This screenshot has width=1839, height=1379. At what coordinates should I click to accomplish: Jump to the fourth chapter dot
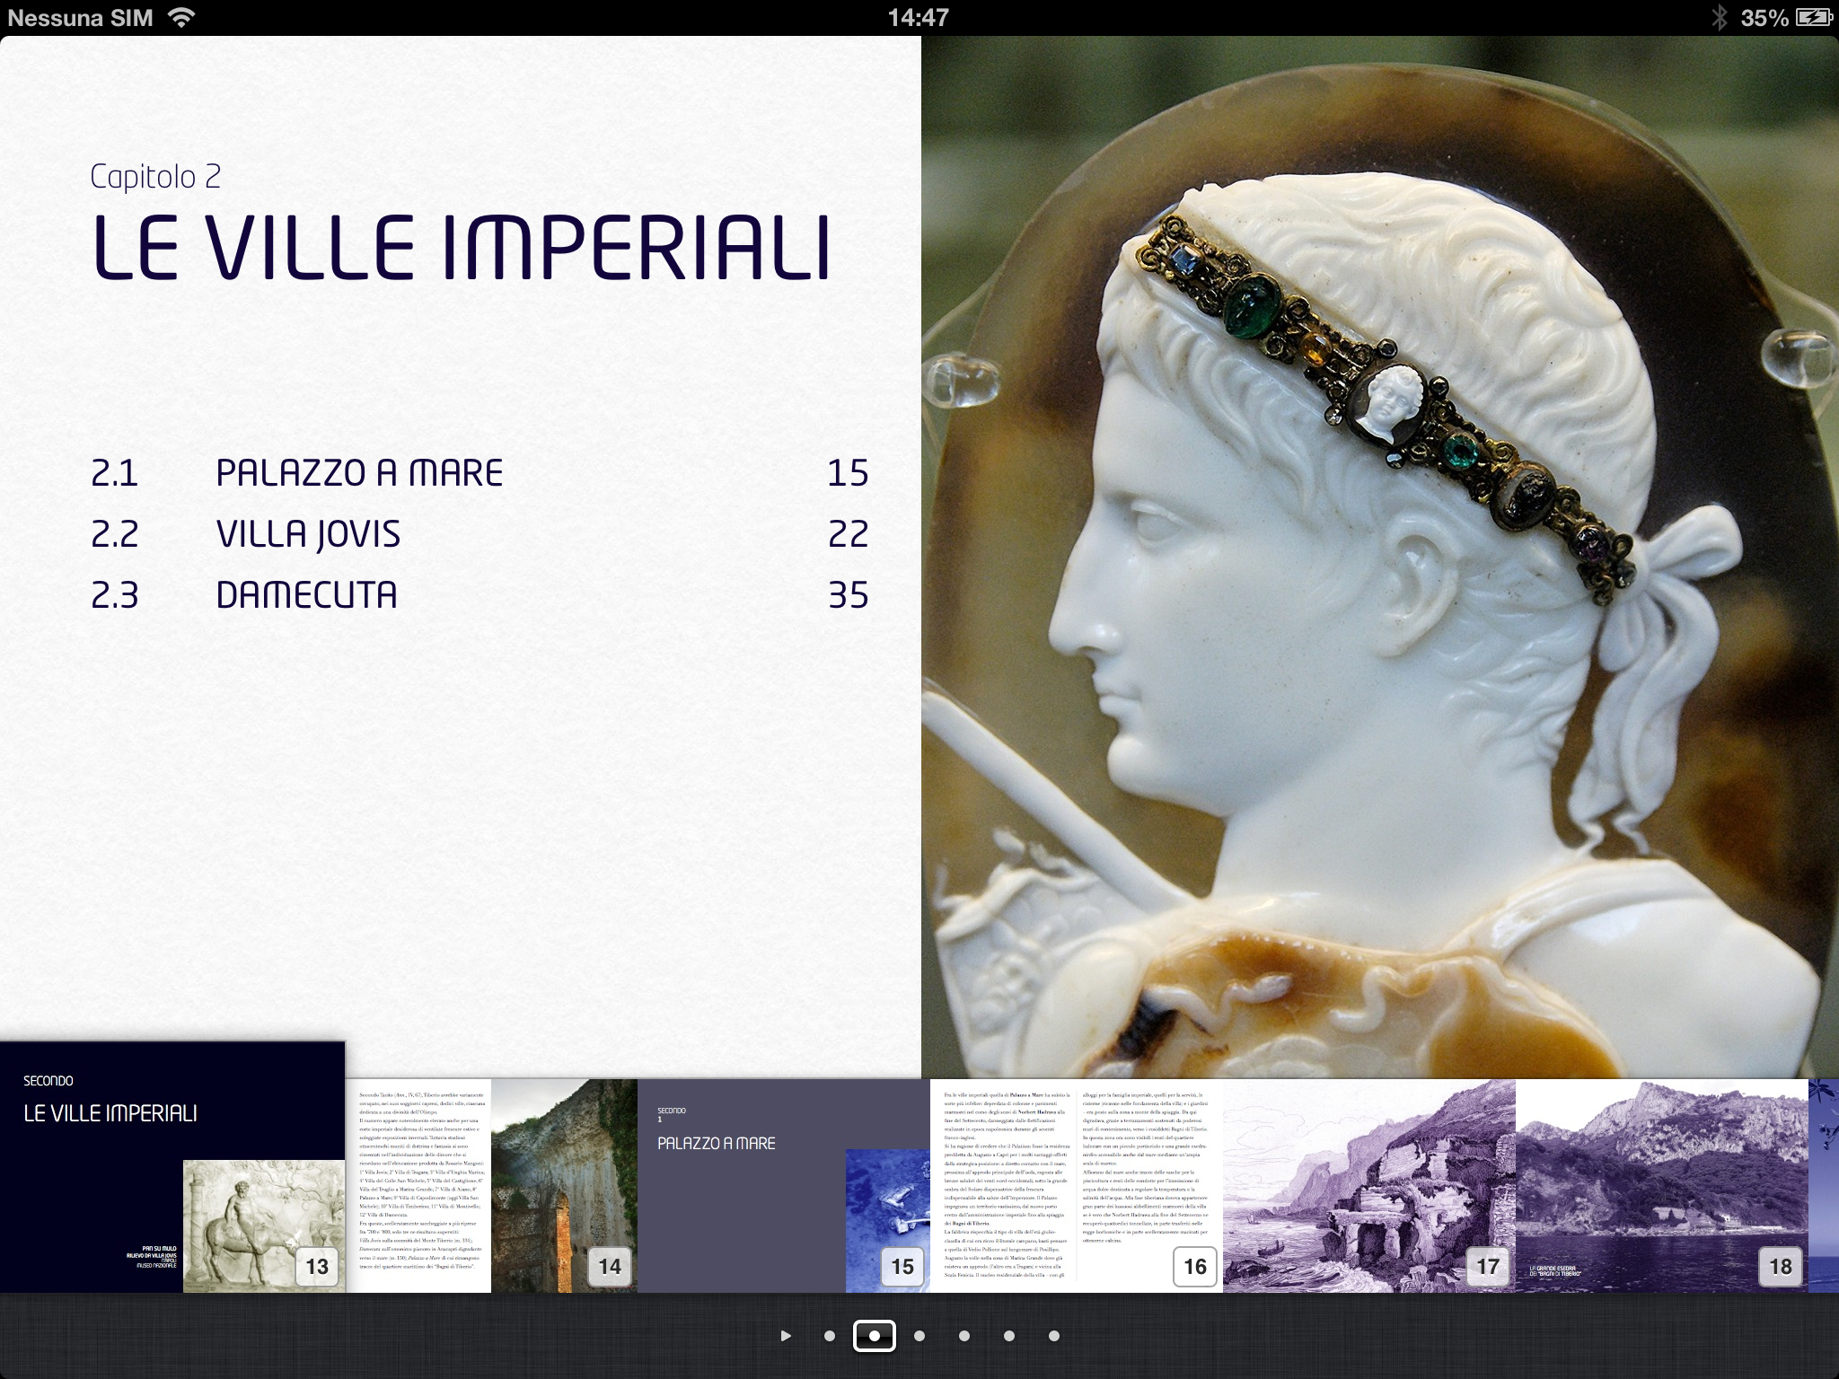(x=963, y=1336)
